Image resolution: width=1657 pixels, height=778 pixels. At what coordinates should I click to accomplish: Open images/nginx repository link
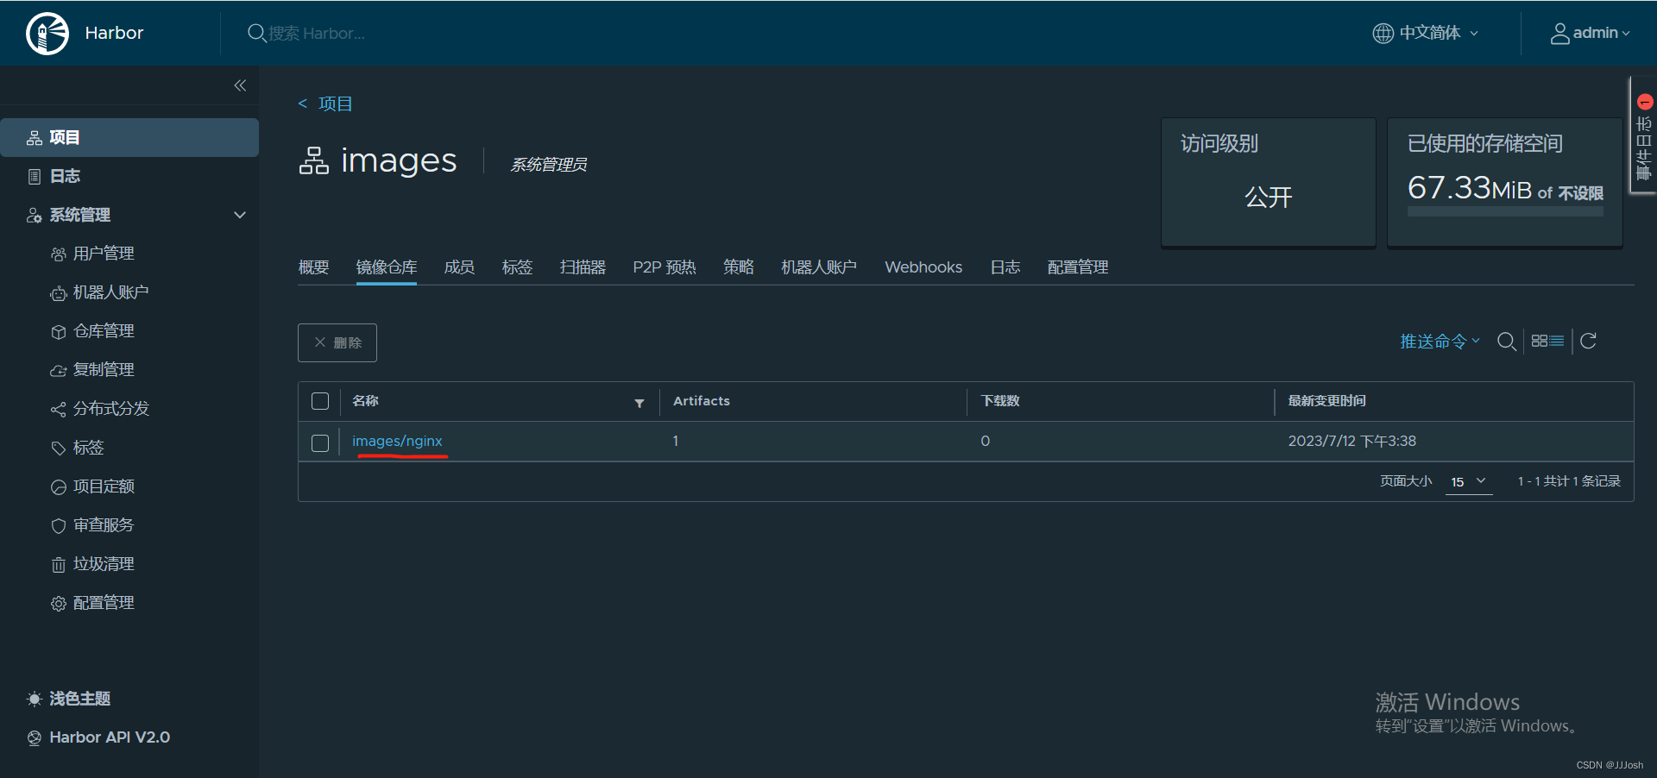pos(397,441)
